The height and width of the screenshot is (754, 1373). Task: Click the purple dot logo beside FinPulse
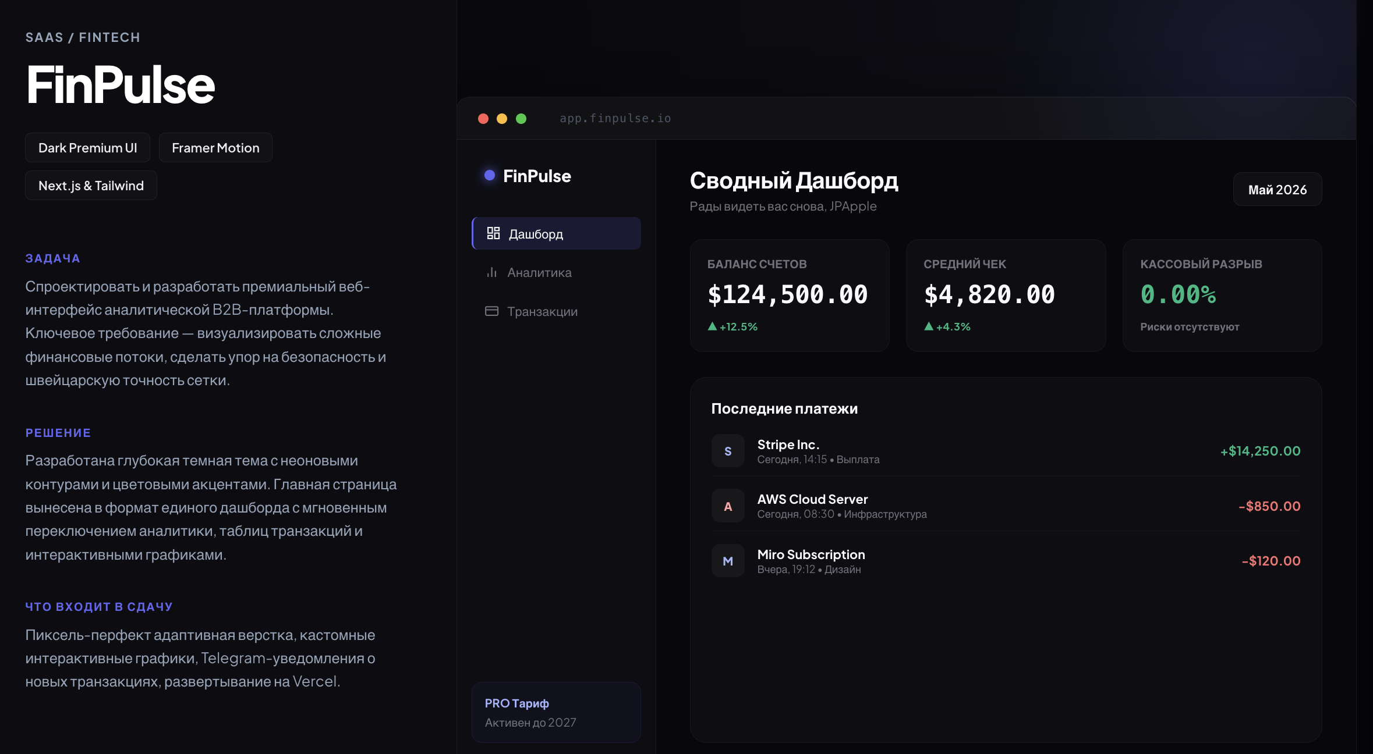pos(490,175)
